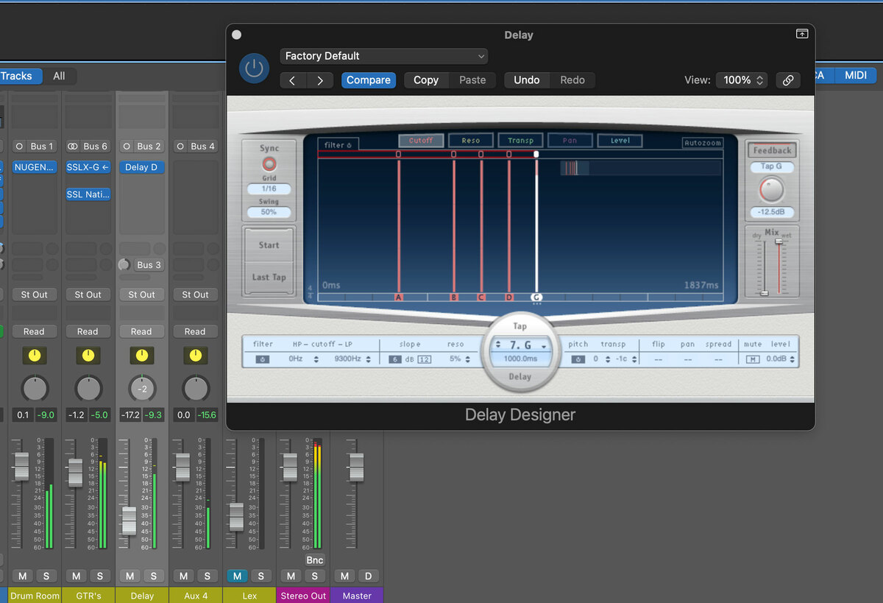Toggle the tap mute M button

coord(752,359)
